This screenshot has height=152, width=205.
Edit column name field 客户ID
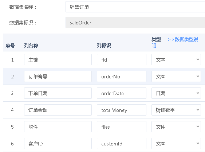[x=58, y=144]
